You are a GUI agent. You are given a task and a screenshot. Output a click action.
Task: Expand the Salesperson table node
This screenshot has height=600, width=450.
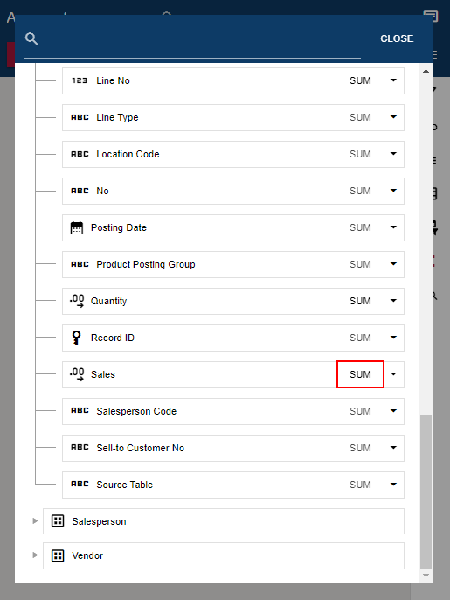pos(35,520)
